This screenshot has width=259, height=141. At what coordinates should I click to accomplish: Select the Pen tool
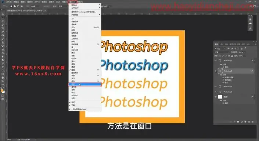point(3,64)
